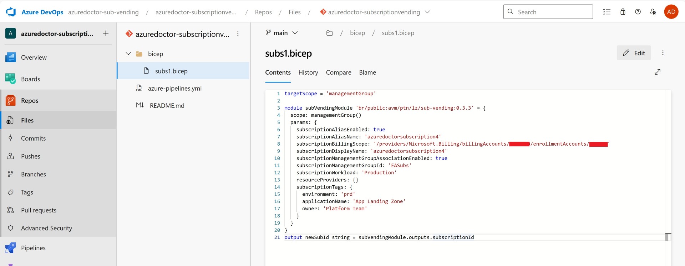Click code line number 21
The height and width of the screenshot is (266, 685).
coord(277,237)
